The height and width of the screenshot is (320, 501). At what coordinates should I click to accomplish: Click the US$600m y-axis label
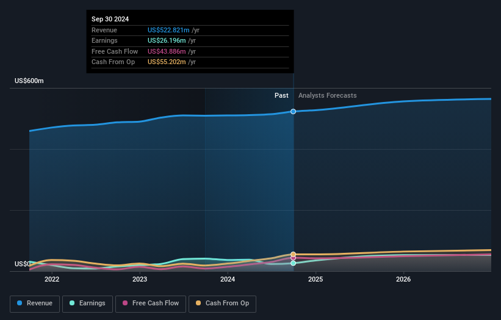point(29,81)
